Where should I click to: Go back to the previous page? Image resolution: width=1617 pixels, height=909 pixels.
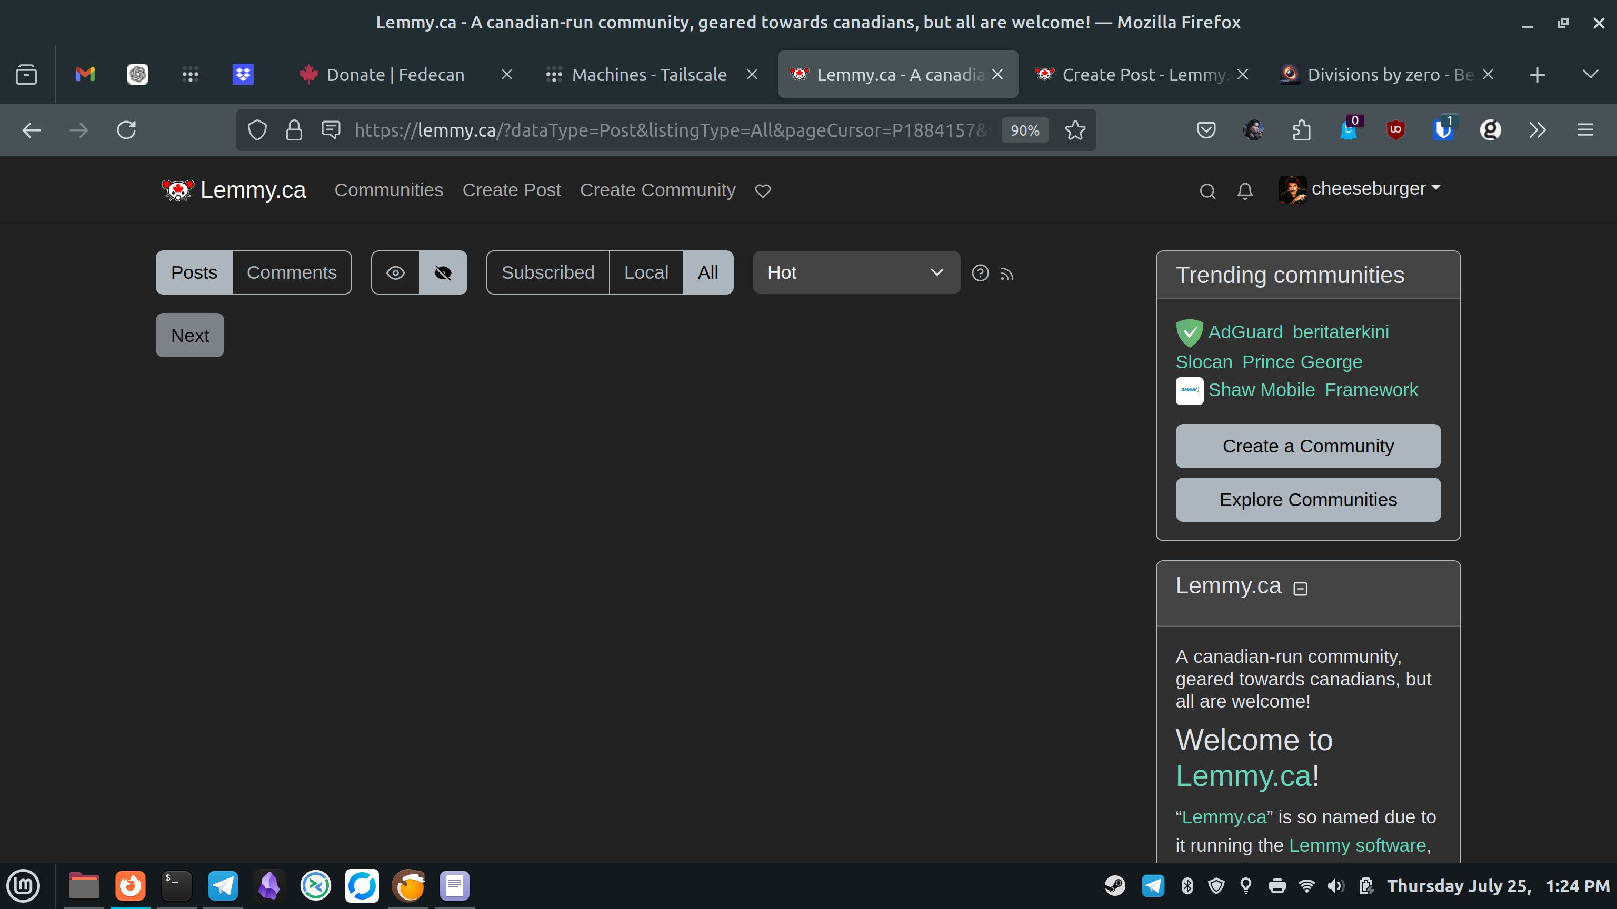(32, 130)
